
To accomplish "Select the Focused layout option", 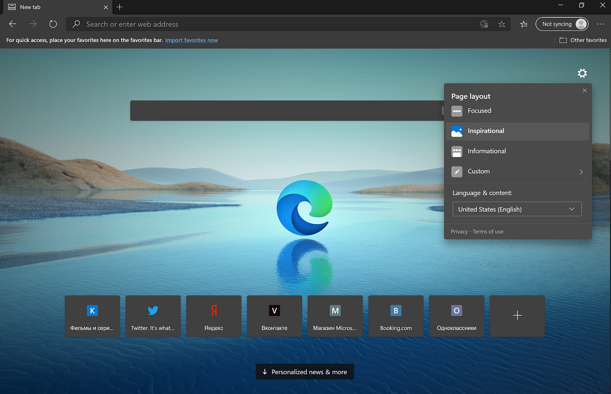I will [x=517, y=111].
